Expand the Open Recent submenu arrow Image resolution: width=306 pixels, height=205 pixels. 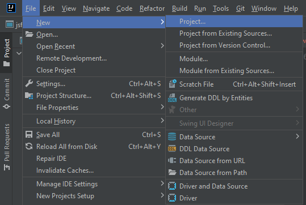click(162, 46)
